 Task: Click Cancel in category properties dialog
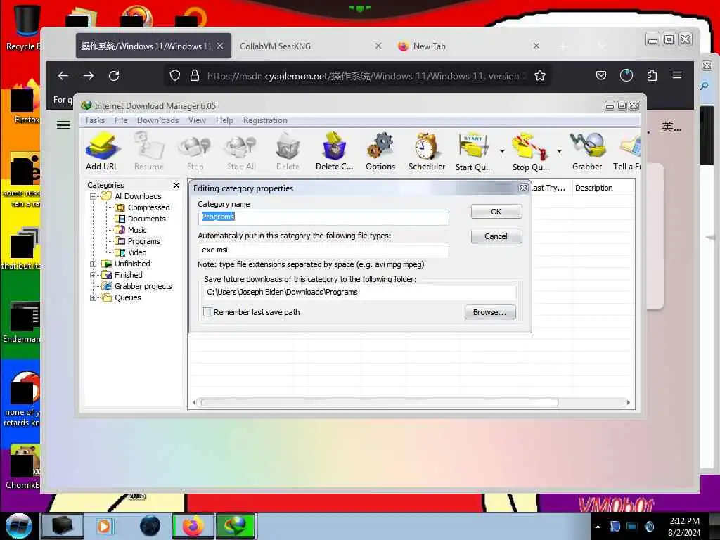tap(496, 236)
